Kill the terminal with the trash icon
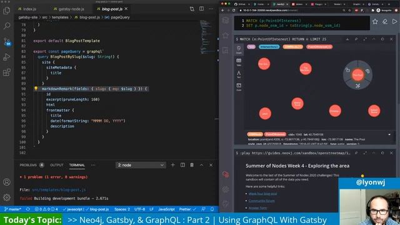This screenshot has width=400, height=225. coord(192,165)
